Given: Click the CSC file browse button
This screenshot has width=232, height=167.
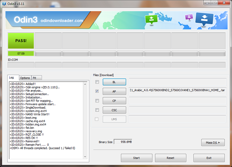Looking at the screenshot, I should [114, 110].
